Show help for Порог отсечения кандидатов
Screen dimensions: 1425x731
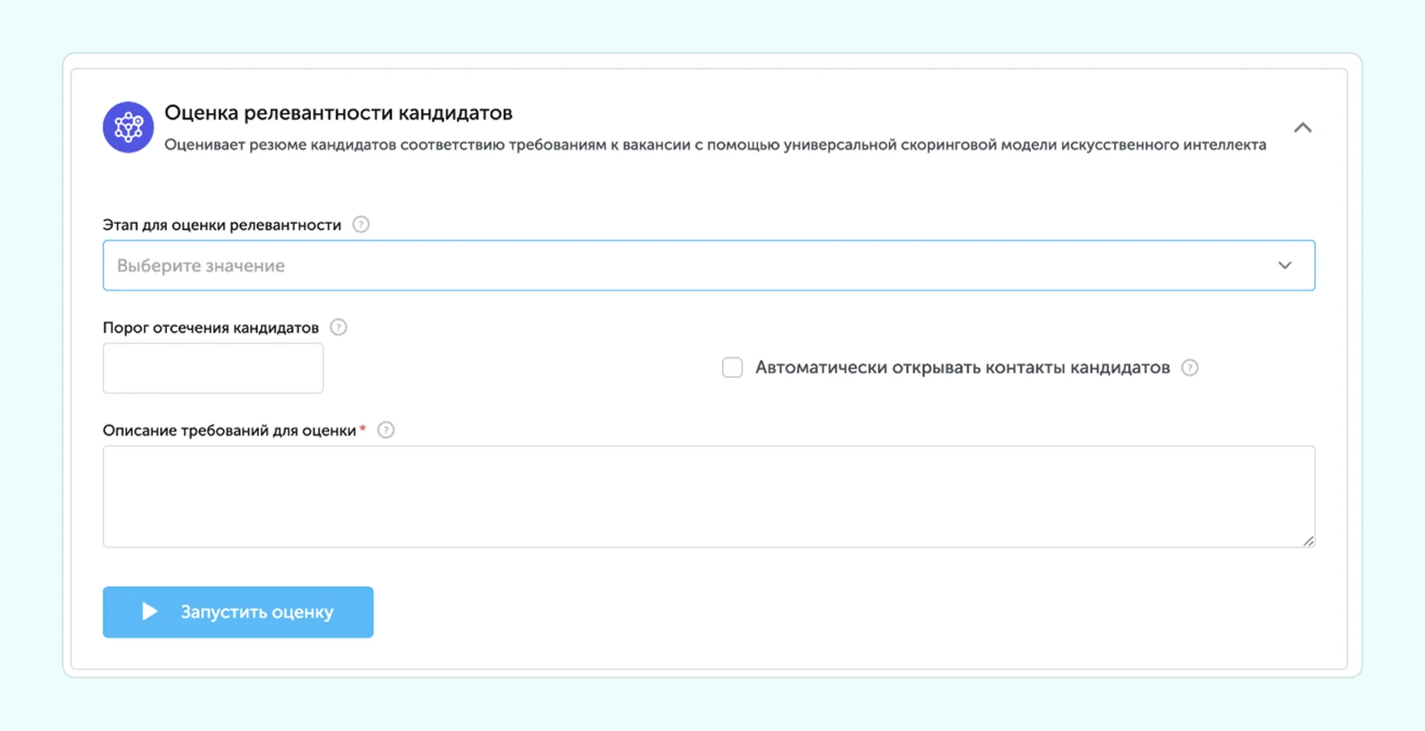click(x=338, y=327)
